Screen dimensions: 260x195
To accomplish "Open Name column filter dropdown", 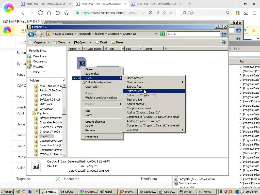I will point(84,49).
